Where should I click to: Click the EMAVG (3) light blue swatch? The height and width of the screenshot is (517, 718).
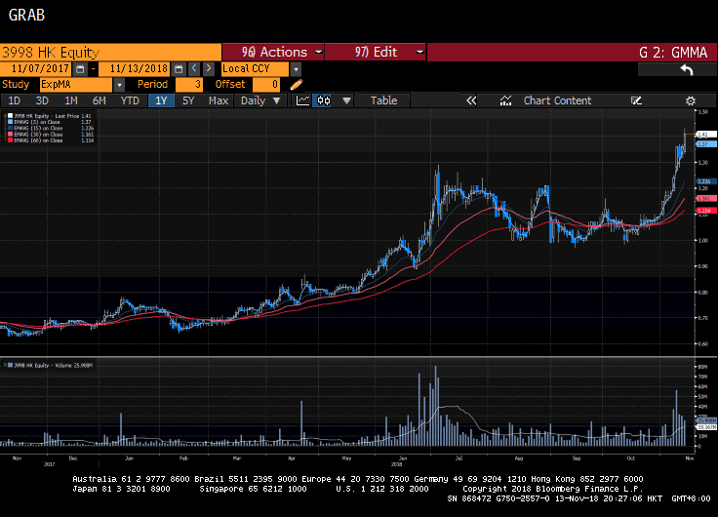click(10, 122)
